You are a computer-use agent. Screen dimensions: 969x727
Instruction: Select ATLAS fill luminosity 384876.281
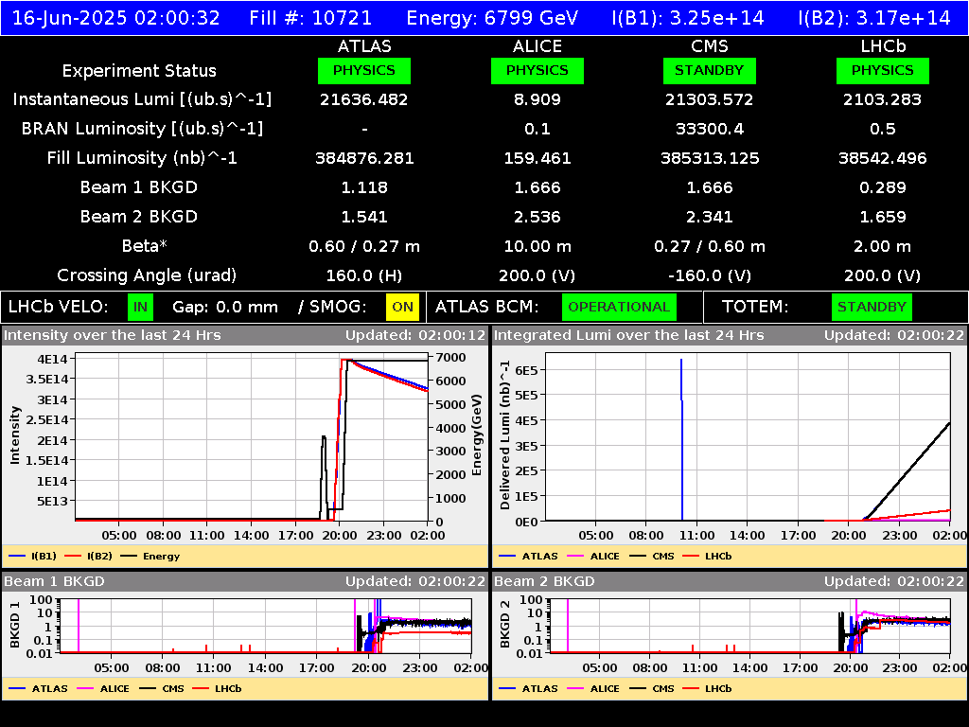pos(364,158)
